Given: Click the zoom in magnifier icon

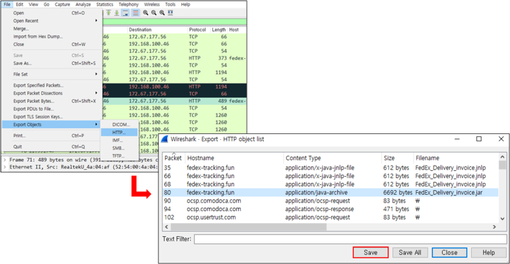Looking at the screenshot, I should (x=146, y=13).
